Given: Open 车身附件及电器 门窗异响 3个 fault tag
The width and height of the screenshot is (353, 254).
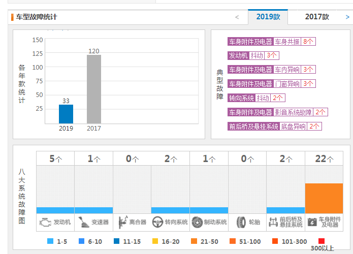Looking at the screenshot, I should [x=272, y=84].
